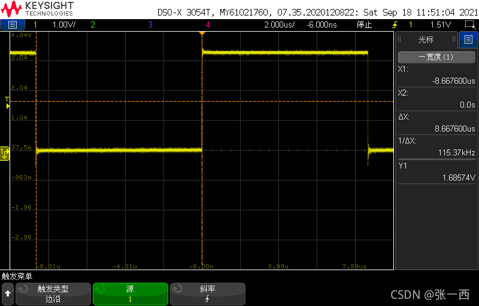Click the right drag handle beside 光标

click(454, 39)
